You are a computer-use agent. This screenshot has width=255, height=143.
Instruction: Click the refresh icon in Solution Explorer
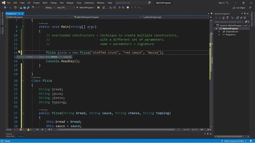pos(237,18)
